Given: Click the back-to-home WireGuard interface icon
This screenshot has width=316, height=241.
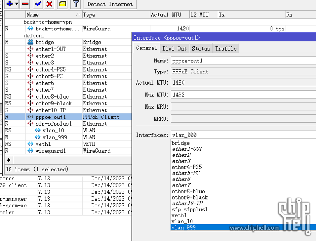Looking at the screenshot, I should [30, 29].
